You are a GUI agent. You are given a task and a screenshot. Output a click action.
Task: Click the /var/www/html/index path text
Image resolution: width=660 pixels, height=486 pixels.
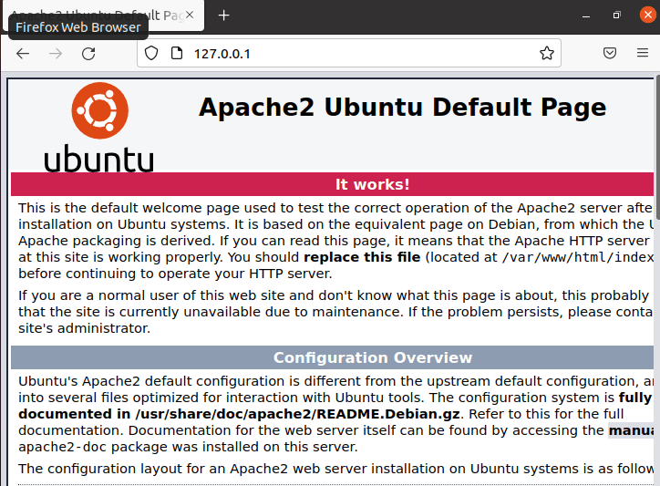click(578, 257)
